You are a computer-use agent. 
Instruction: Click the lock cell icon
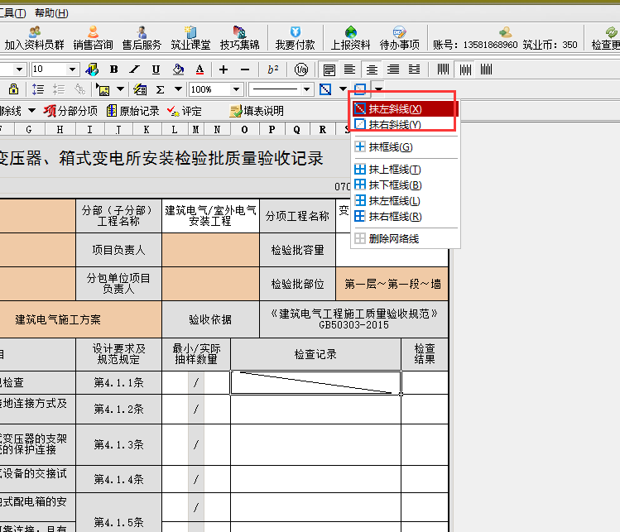pos(13,89)
